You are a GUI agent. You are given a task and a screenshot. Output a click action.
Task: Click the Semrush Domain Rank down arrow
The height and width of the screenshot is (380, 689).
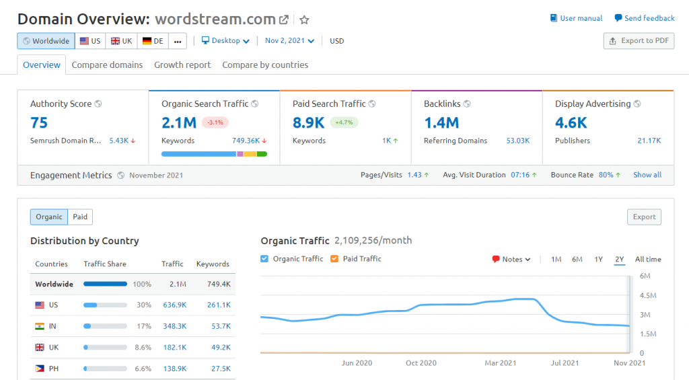pos(133,141)
